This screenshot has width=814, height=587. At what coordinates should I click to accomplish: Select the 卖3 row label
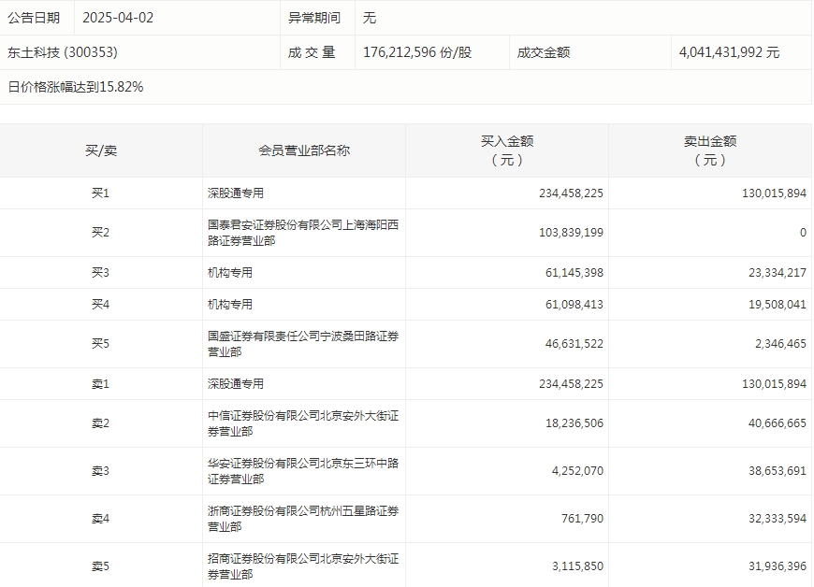pos(101,471)
